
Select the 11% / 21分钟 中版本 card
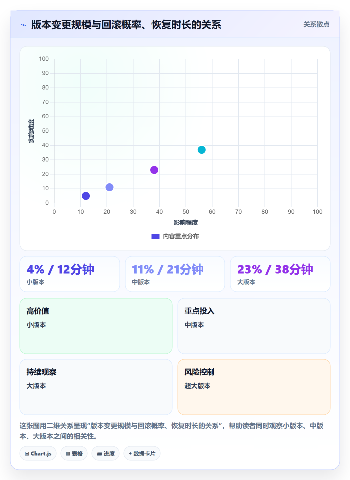click(175, 274)
